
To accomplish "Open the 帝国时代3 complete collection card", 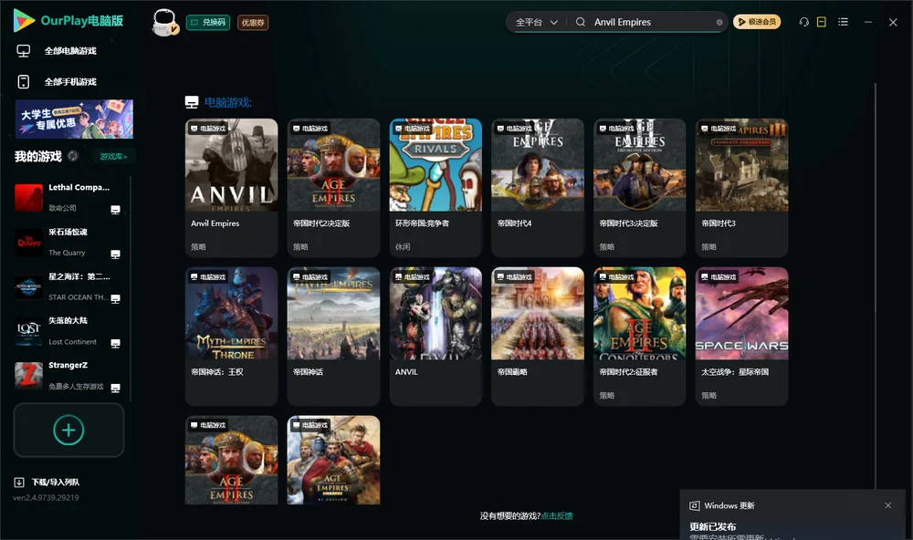I will (741, 187).
